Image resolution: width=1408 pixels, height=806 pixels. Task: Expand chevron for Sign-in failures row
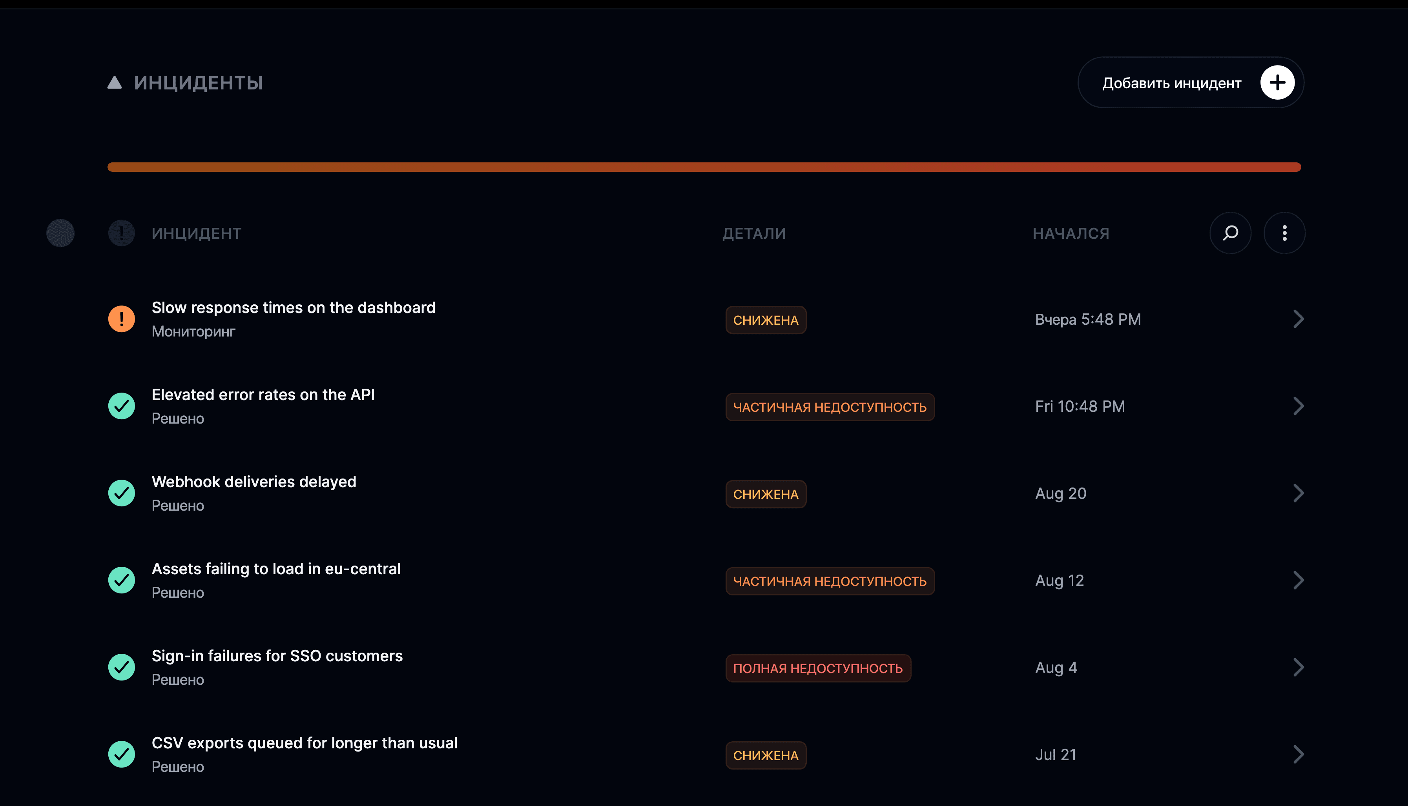click(x=1299, y=667)
